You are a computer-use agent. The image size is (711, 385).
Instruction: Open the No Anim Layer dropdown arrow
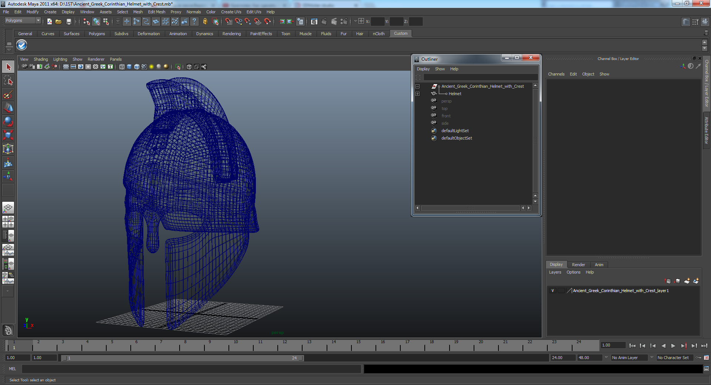(606, 358)
